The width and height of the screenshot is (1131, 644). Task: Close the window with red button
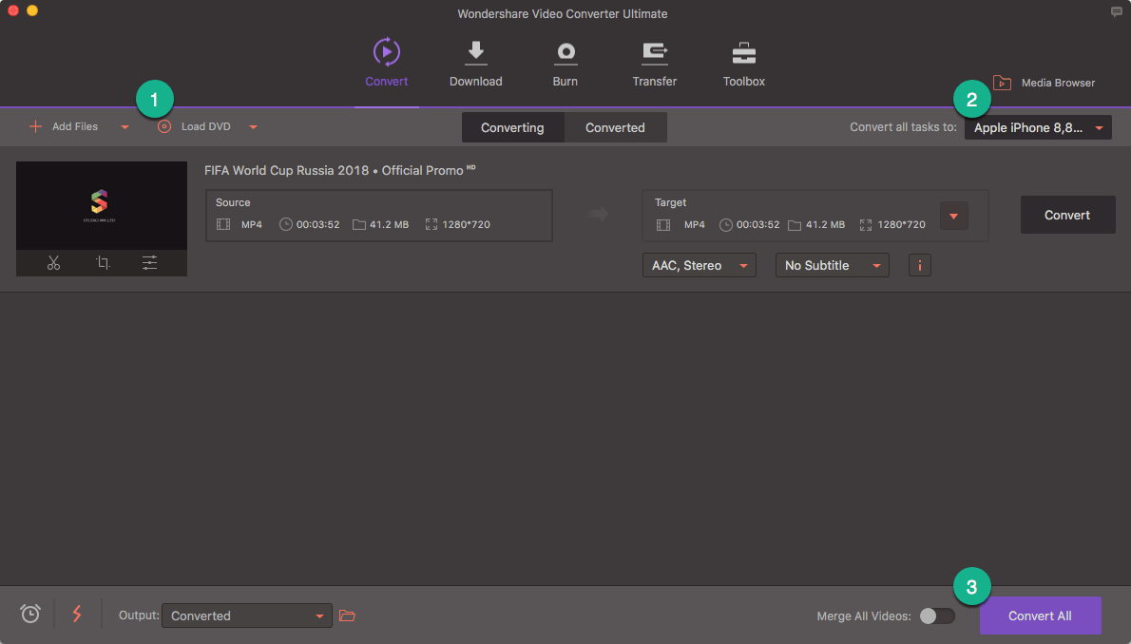point(13,10)
